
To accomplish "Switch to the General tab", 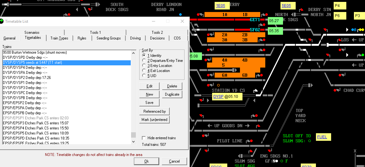I will coord(9,38).
